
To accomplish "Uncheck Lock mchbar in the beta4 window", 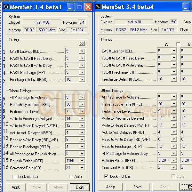I will pos(106,176).
